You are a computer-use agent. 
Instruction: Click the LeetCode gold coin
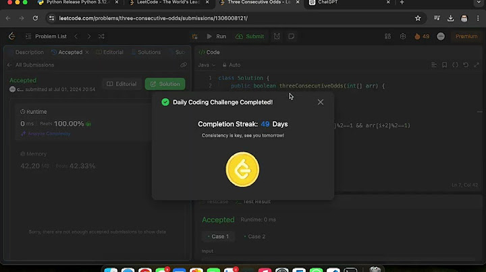242,170
